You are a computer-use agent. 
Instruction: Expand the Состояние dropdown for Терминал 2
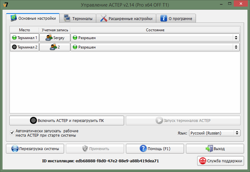pyautogui.click(x=236, y=47)
